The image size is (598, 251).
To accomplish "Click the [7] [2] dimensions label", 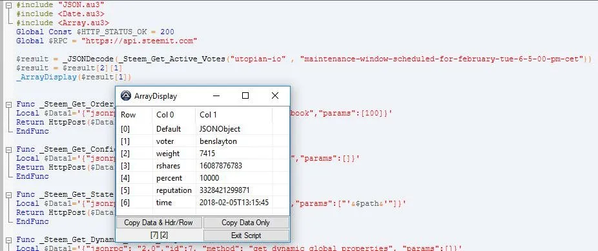I will 159,236.
